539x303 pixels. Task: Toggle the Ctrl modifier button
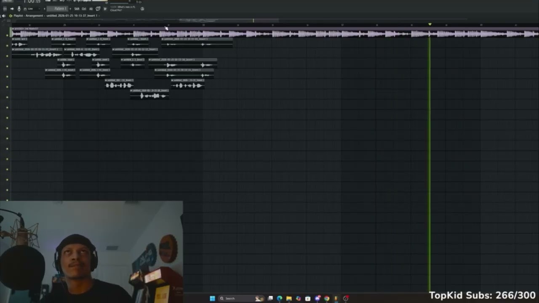[84, 9]
